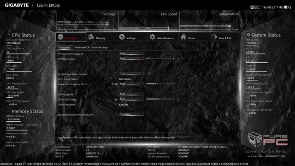The width and height of the screenshot is (295, 166).
Task: Click the CPU Clock Ratio Auto field
Action: pos(131,99)
